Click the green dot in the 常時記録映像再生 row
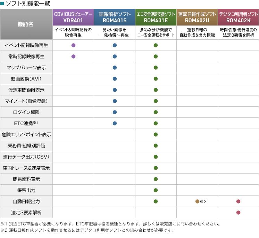This screenshot has height=238, width=259. 156,56
